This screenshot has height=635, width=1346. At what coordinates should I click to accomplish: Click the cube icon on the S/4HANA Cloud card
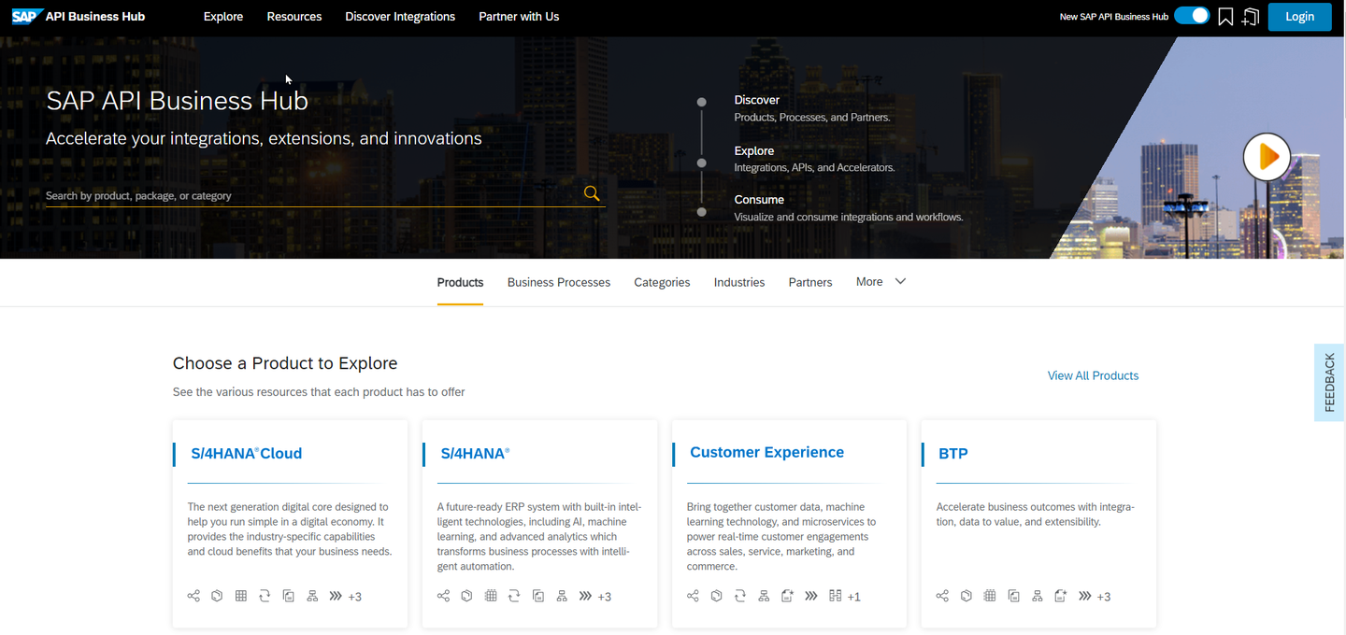[217, 596]
